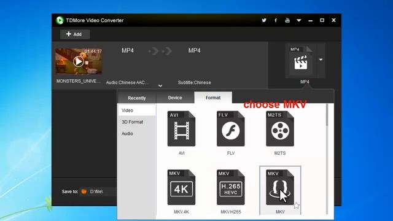393x221 pixels.
Task: Play the MONSTERS_UNIVE video thumbnail
Action: coord(79,61)
